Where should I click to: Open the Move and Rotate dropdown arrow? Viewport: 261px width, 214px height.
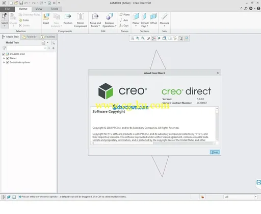point(99,26)
